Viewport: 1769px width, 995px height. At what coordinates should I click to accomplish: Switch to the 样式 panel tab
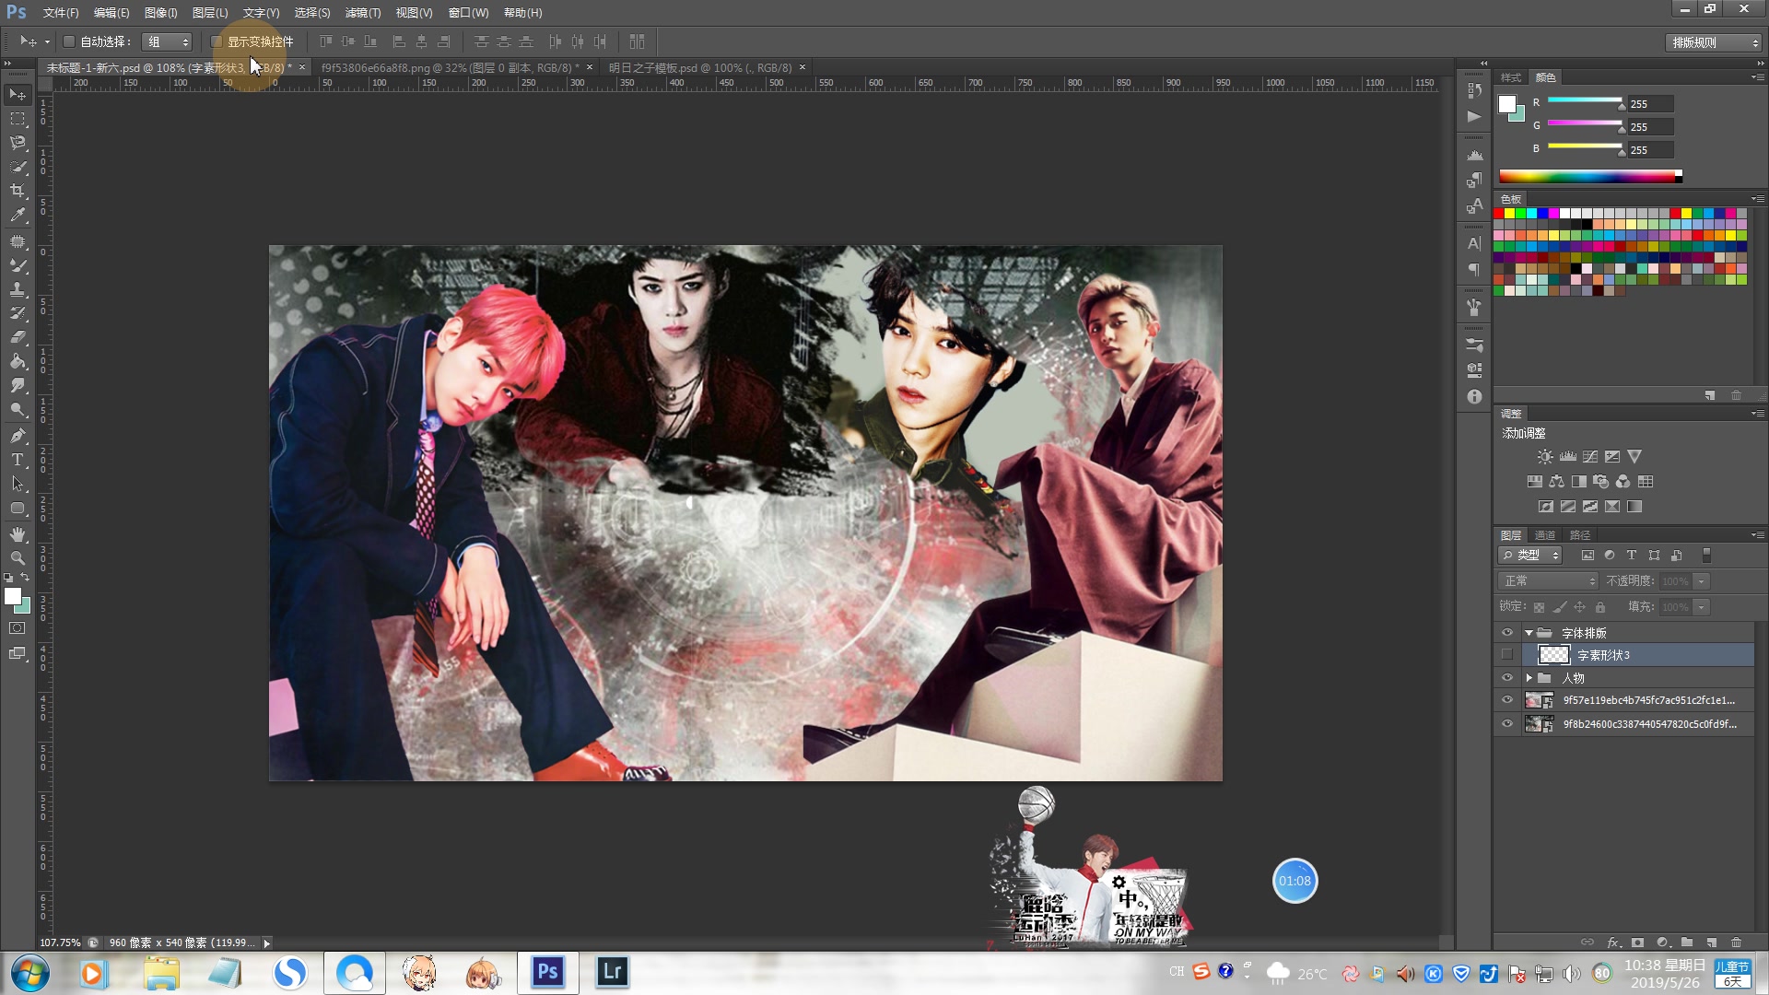coord(1511,77)
